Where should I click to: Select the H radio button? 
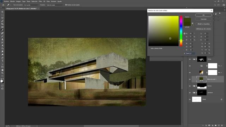184,34
